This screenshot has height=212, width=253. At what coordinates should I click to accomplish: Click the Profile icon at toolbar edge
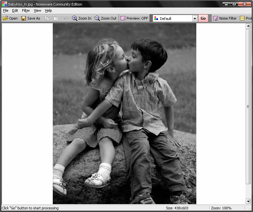tap(243, 18)
